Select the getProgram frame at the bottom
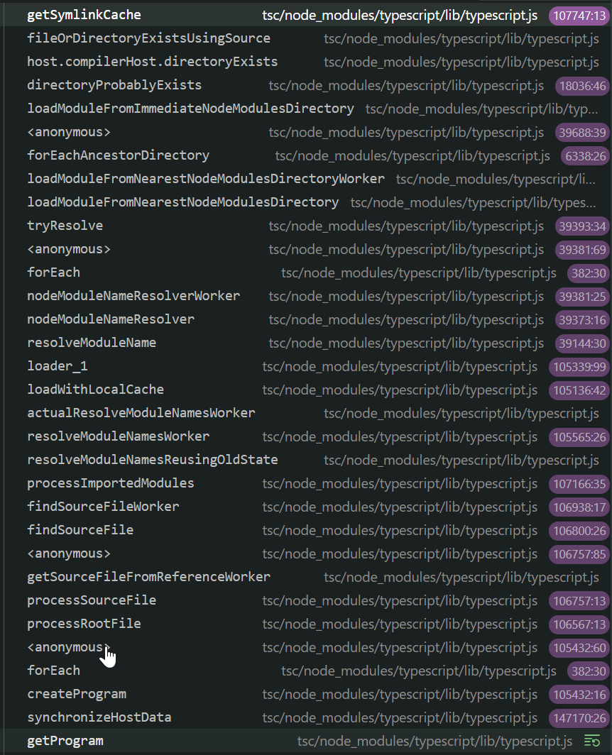612x755 pixels. pos(65,740)
